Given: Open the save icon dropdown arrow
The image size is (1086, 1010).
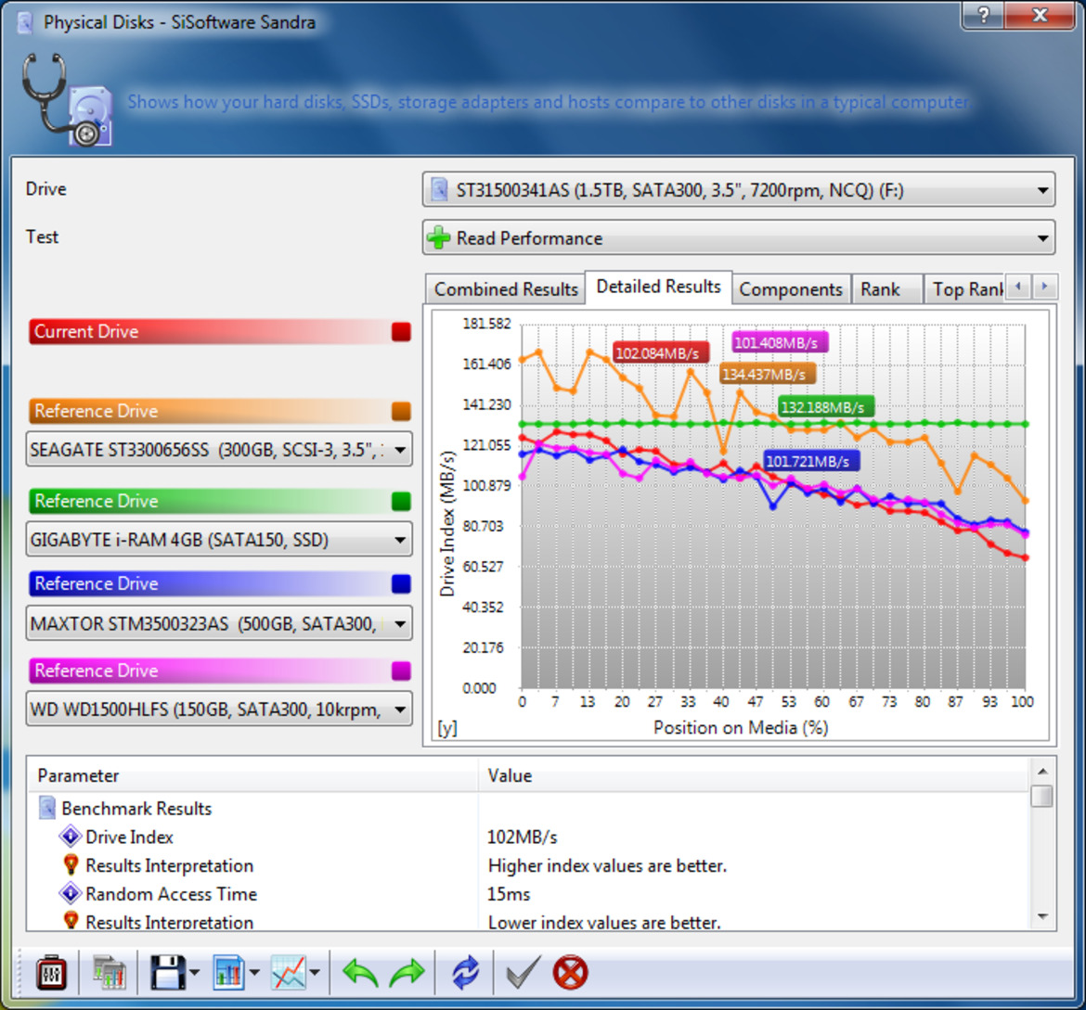Looking at the screenshot, I should tap(194, 973).
